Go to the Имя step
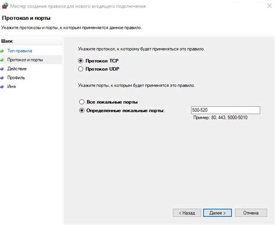275x225 pixels. 12,86
